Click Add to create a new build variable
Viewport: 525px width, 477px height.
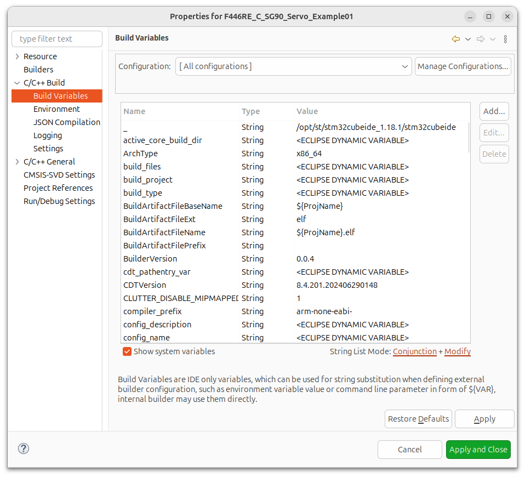click(494, 111)
